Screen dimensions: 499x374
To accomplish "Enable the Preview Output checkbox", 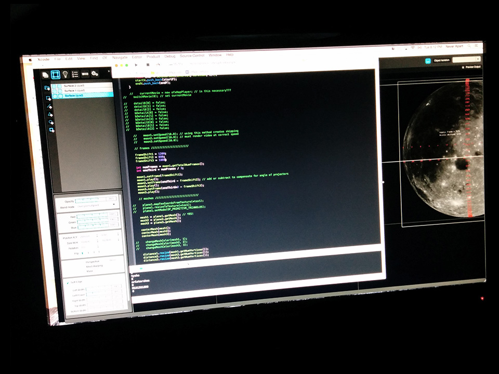I will [463, 67].
